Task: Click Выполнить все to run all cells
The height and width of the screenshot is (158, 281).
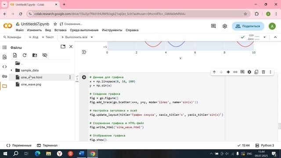Action: pyautogui.click(x=75, y=37)
